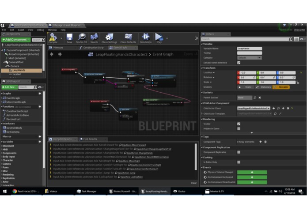Add Physics Volume Changed event
This screenshot has width=307, height=218.
click(252, 172)
